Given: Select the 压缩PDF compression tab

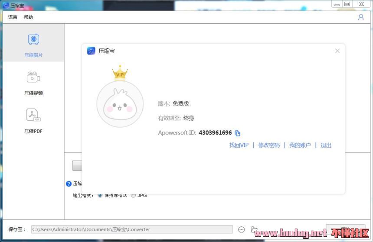Looking at the screenshot, I should (x=33, y=121).
